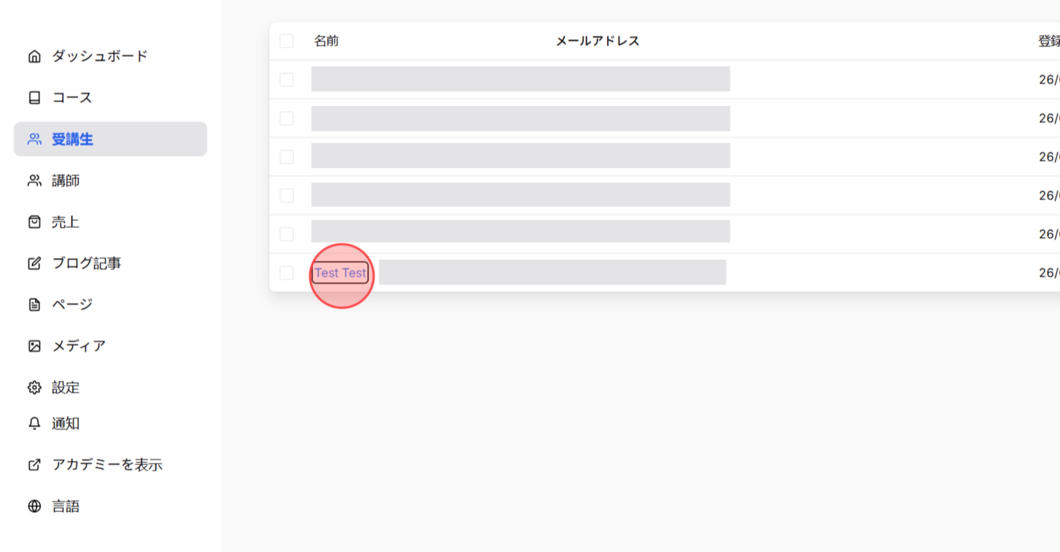Toggle the select-all checkbox in the header

point(286,41)
